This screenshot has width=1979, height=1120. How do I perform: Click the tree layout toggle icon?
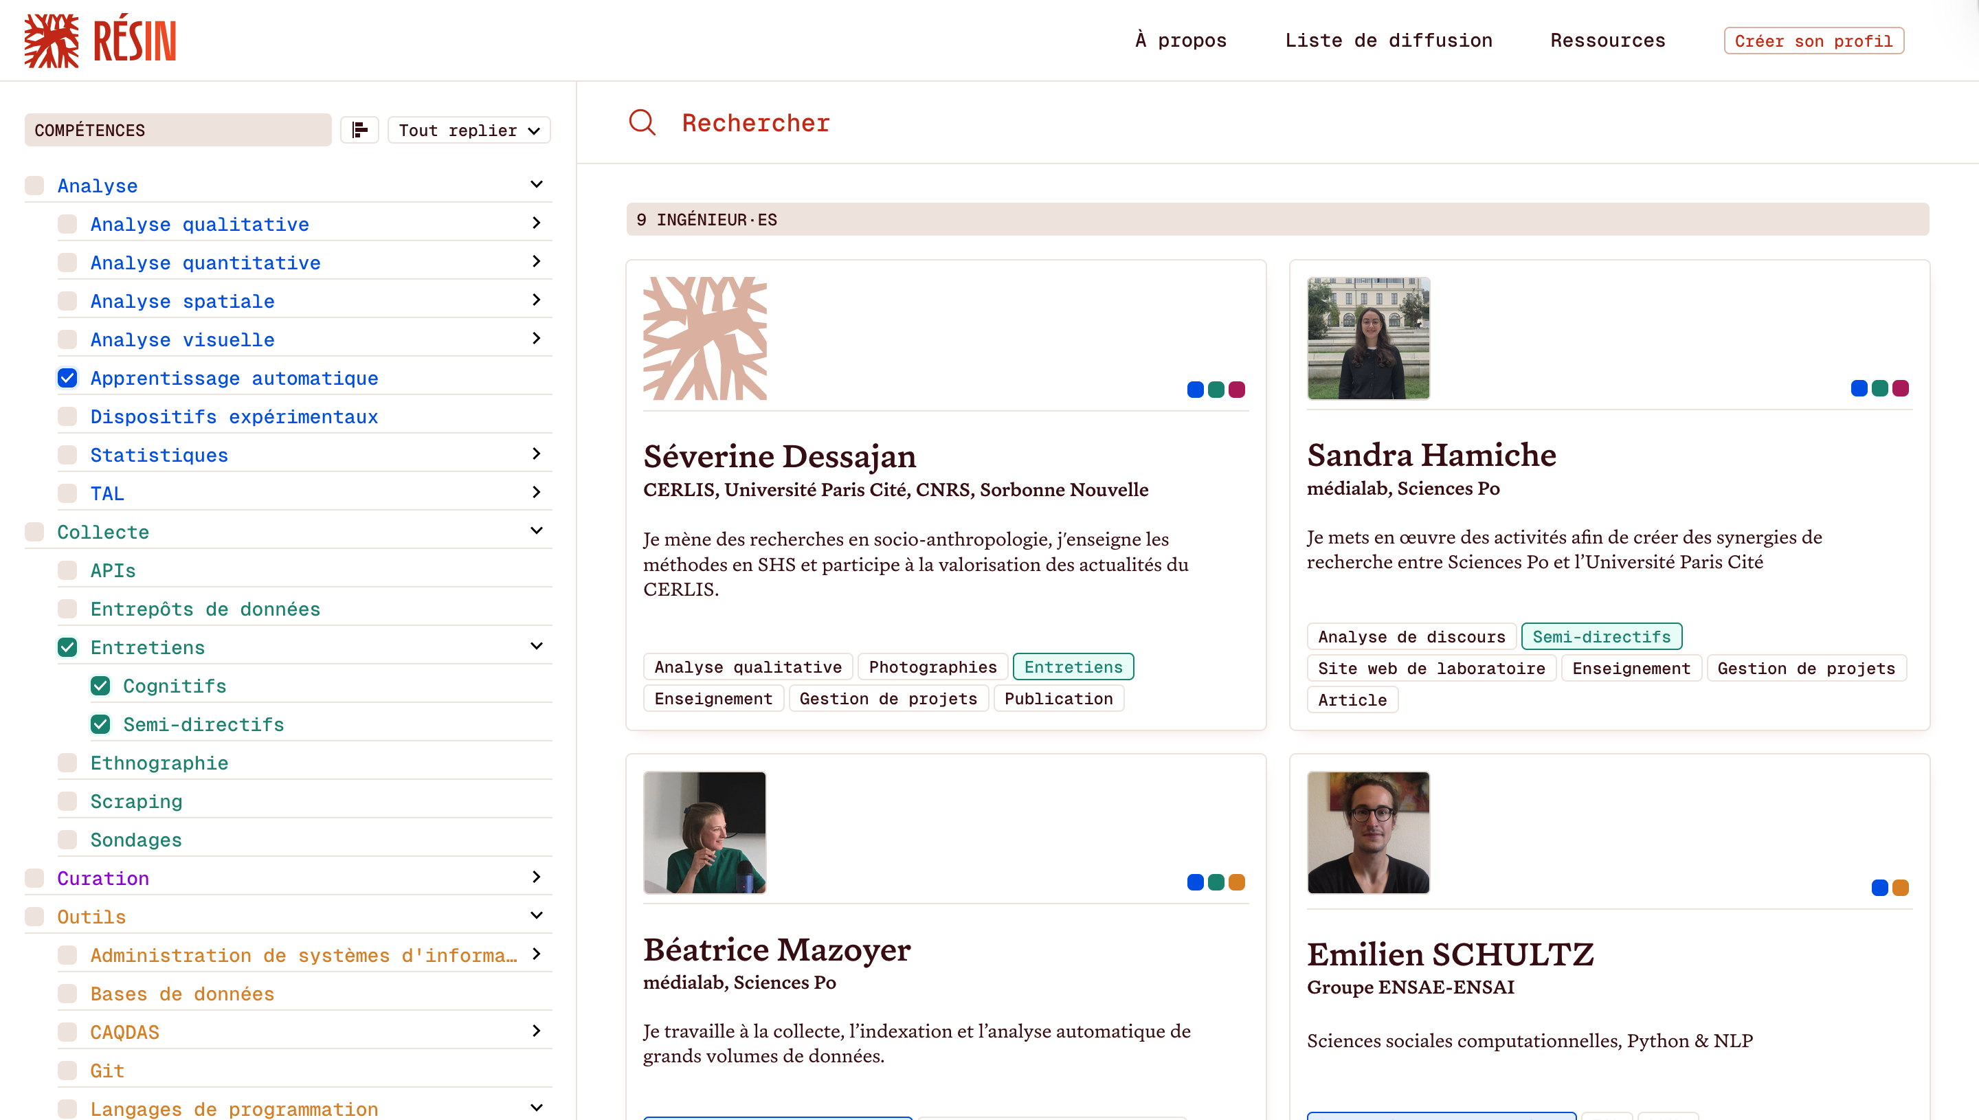tap(359, 130)
